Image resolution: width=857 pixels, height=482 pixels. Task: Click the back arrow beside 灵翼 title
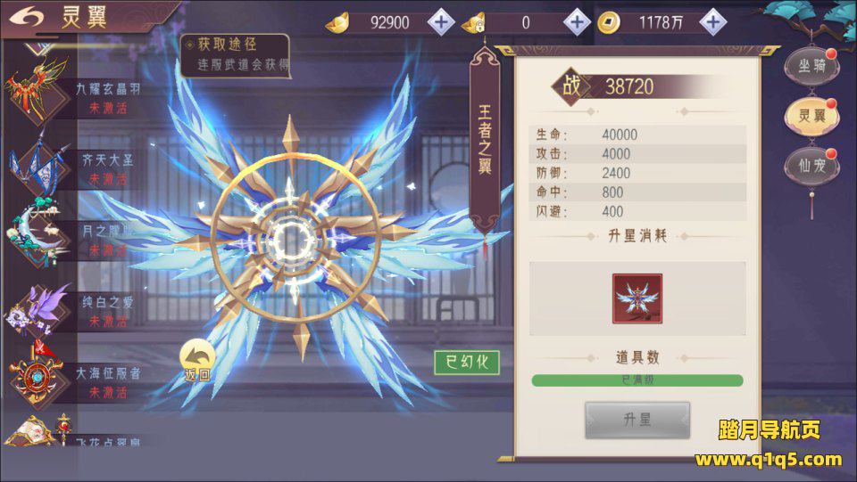[26, 17]
